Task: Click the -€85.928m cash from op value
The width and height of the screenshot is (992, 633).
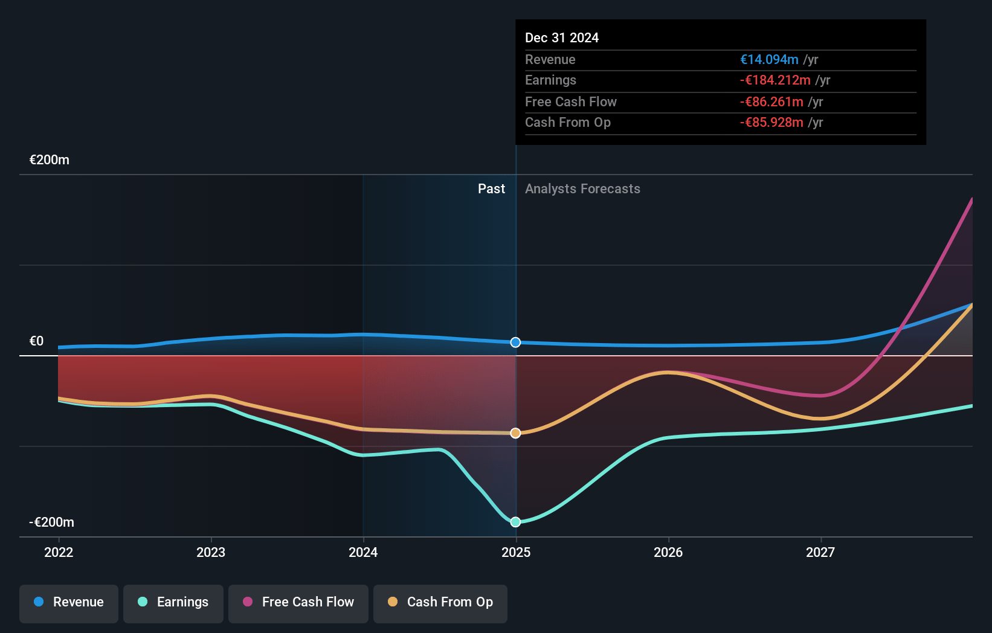Action: click(x=771, y=123)
